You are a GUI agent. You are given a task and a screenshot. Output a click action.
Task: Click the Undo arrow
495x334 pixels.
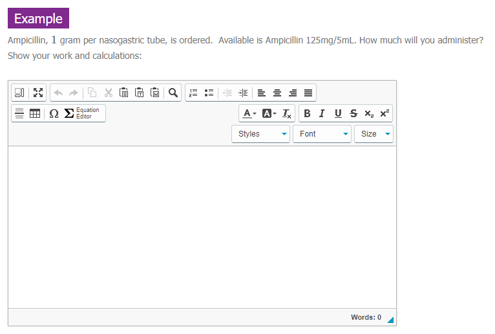pos(58,93)
